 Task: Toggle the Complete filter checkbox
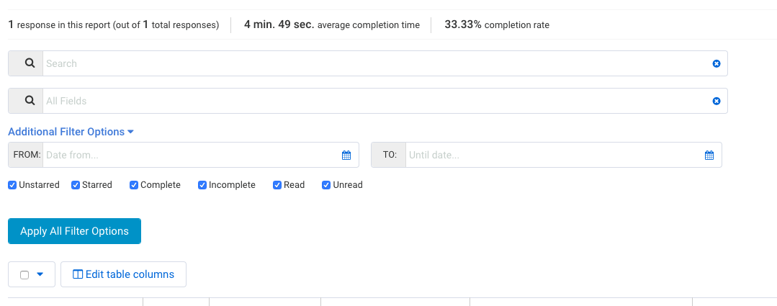(134, 185)
